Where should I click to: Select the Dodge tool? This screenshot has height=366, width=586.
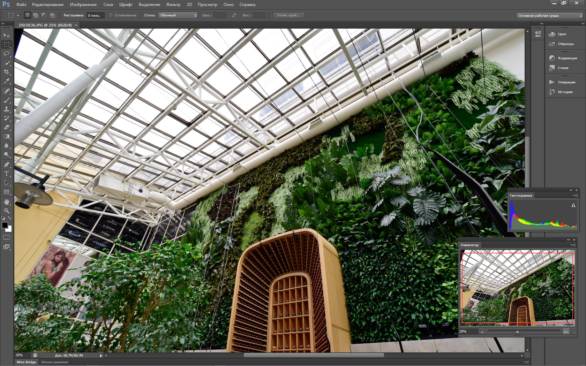click(x=7, y=154)
